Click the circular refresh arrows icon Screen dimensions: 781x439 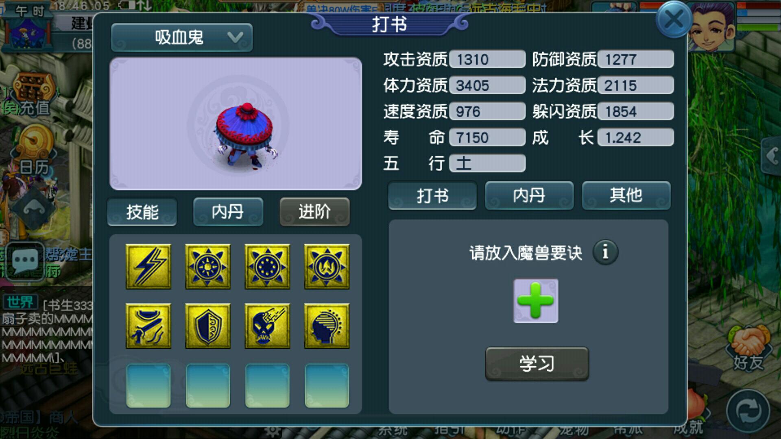(748, 411)
